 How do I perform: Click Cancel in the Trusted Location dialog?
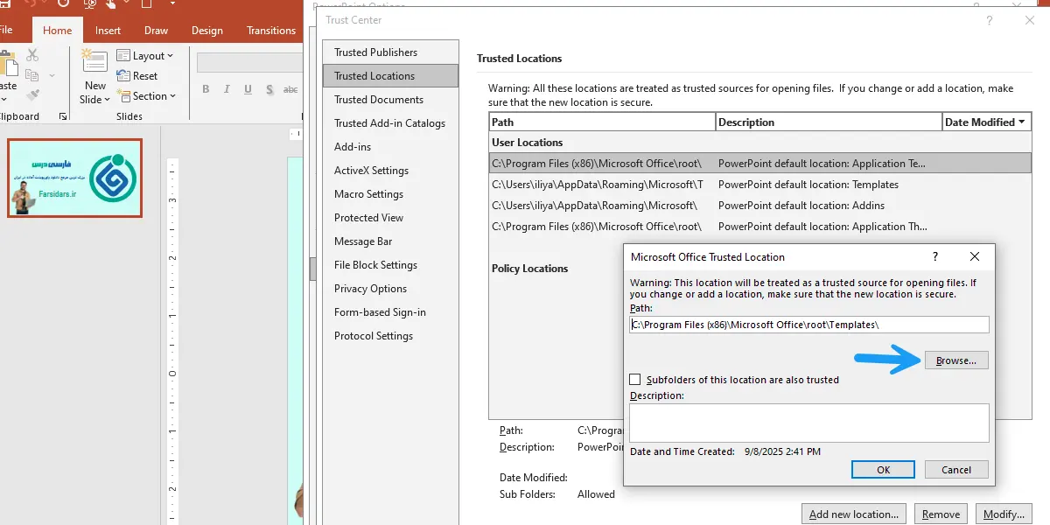tap(956, 470)
